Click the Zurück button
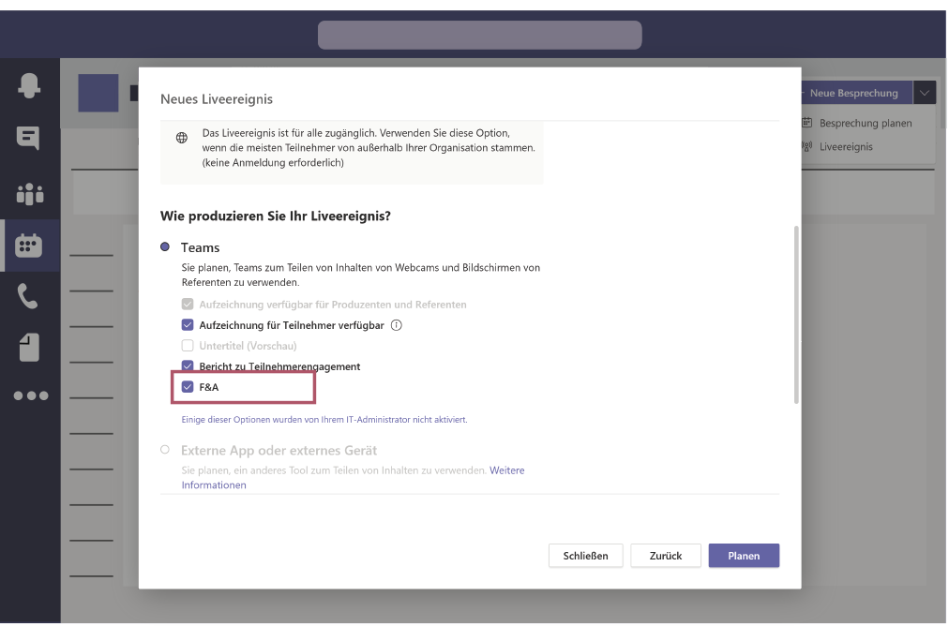Screen dimensions: 949x626 tap(666, 556)
